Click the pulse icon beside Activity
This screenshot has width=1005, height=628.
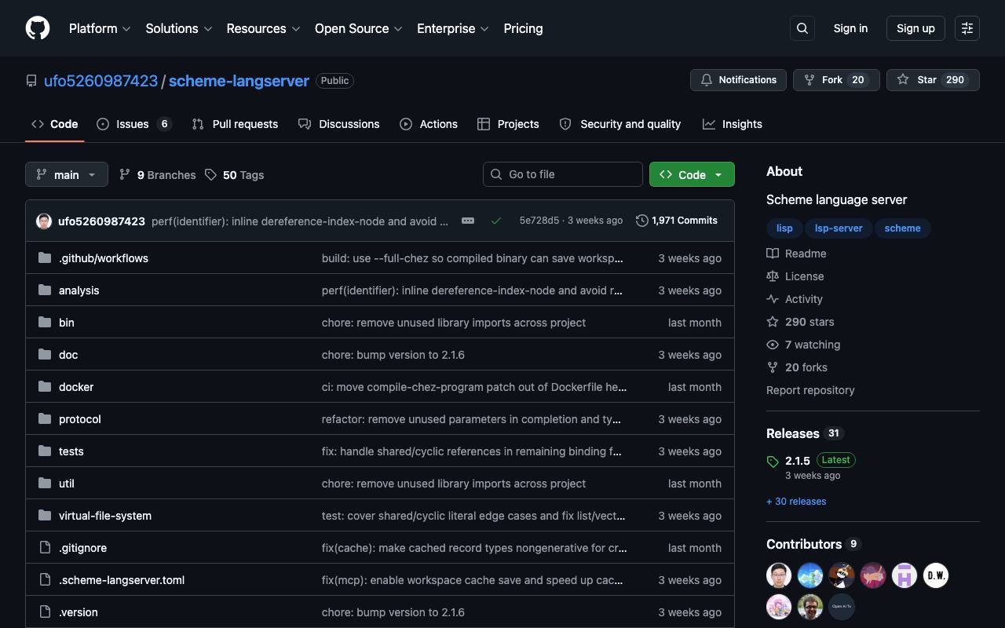[x=773, y=299]
